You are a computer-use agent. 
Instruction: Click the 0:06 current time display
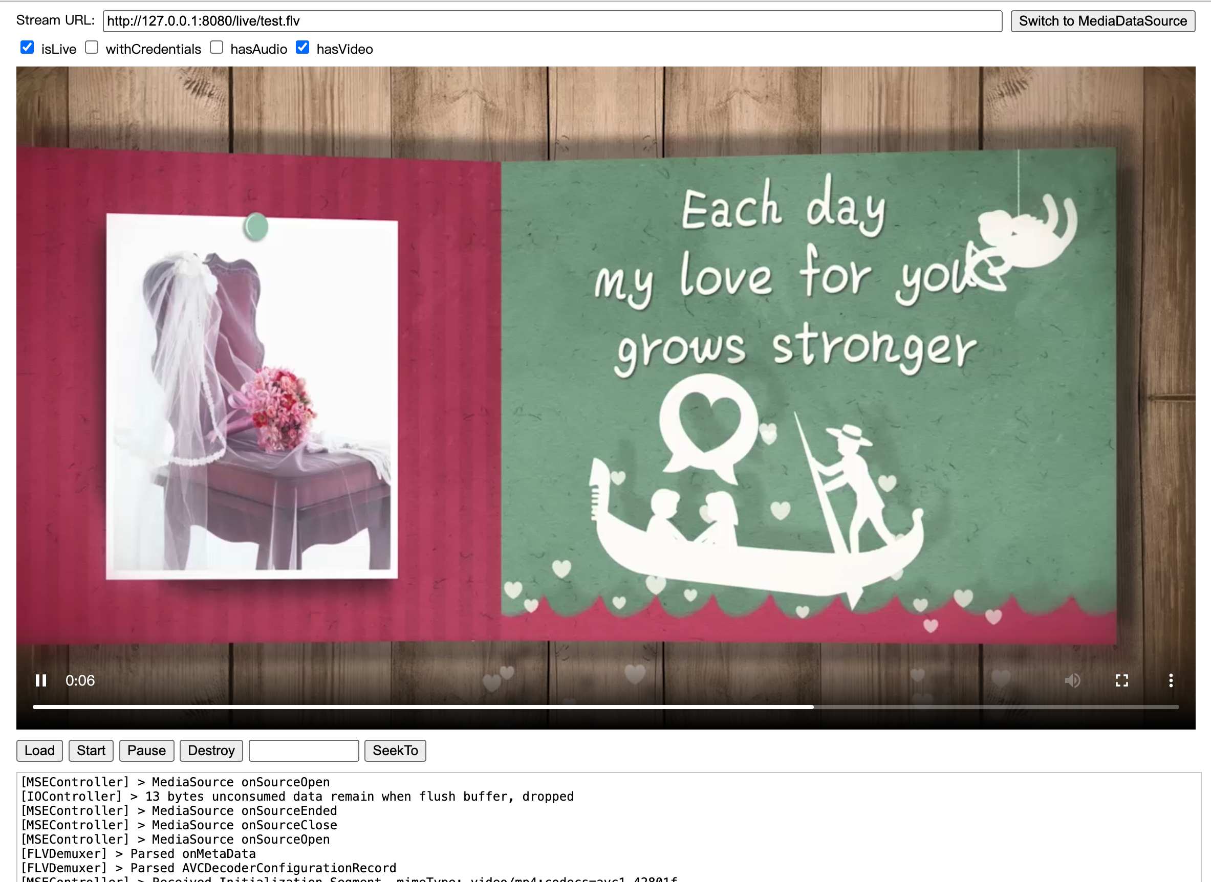[x=80, y=680]
